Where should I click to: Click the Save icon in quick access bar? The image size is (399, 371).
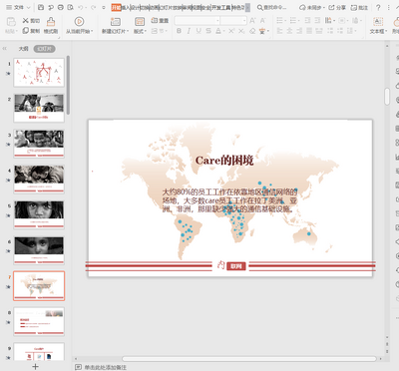[x=41, y=7]
